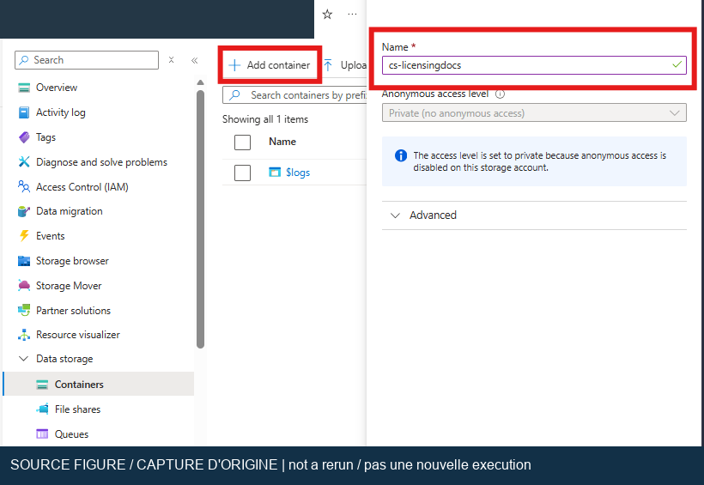Viewport: 704px width, 485px height.
Task: Toggle the select-all checkbox beside Name header
Action: (242, 142)
